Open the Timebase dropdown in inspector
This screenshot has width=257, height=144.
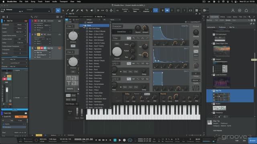click(21, 25)
